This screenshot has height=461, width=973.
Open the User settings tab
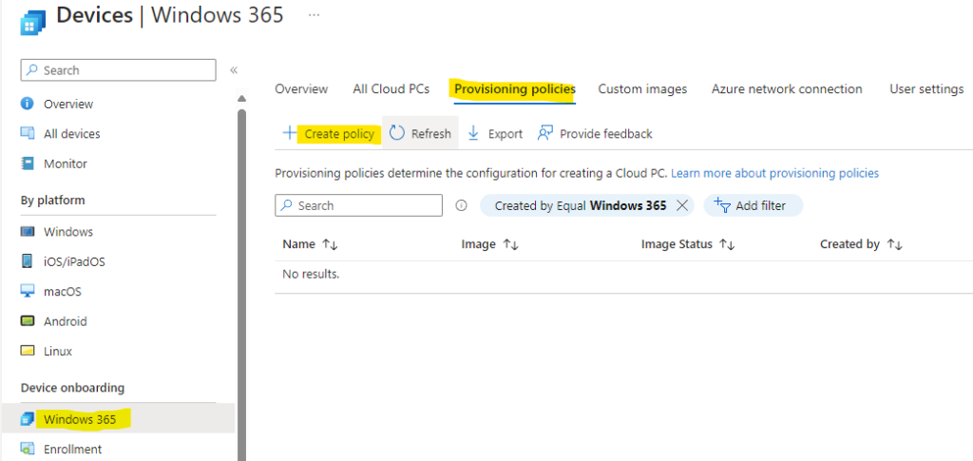[926, 88]
